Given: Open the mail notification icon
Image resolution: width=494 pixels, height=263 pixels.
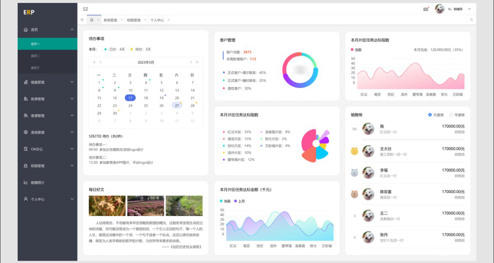Looking at the screenshot, I should [426, 9].
